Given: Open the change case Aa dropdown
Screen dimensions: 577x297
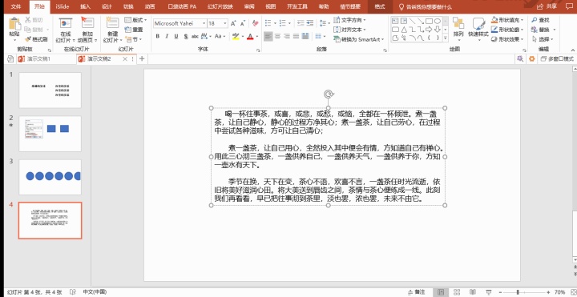Looking at the screenshot, I should 220,36.
